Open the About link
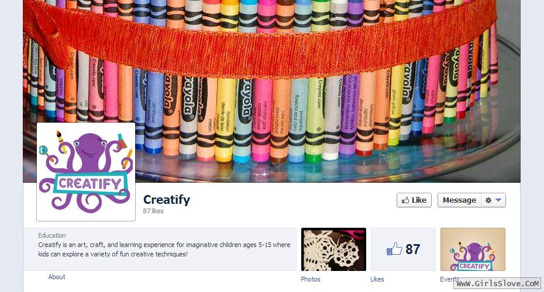 point(57,277)
